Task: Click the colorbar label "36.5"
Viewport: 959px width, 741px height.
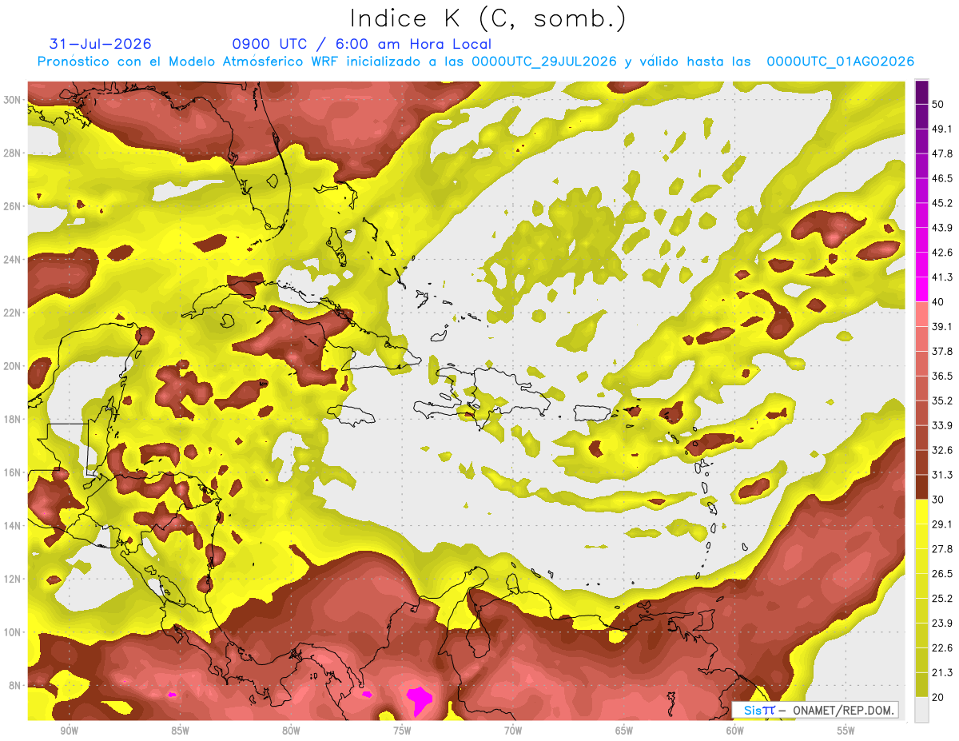Action: [x=942, y=376]
